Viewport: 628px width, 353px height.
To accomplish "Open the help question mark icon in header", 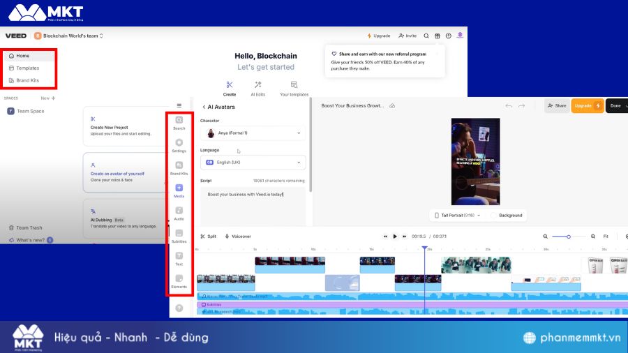I will pos(449,36).
